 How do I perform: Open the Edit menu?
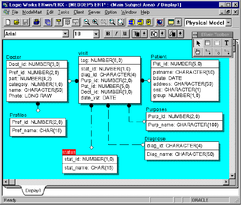50,12
